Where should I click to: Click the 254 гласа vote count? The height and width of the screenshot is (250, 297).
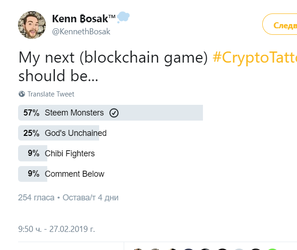pos(36,198)
